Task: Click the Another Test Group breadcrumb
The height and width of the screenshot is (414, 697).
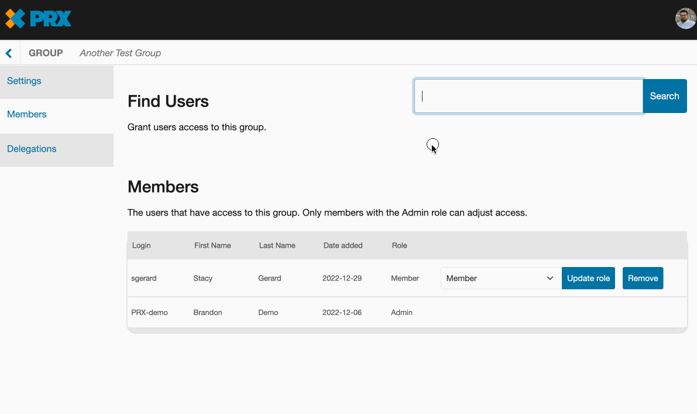Action: (120, 53)
